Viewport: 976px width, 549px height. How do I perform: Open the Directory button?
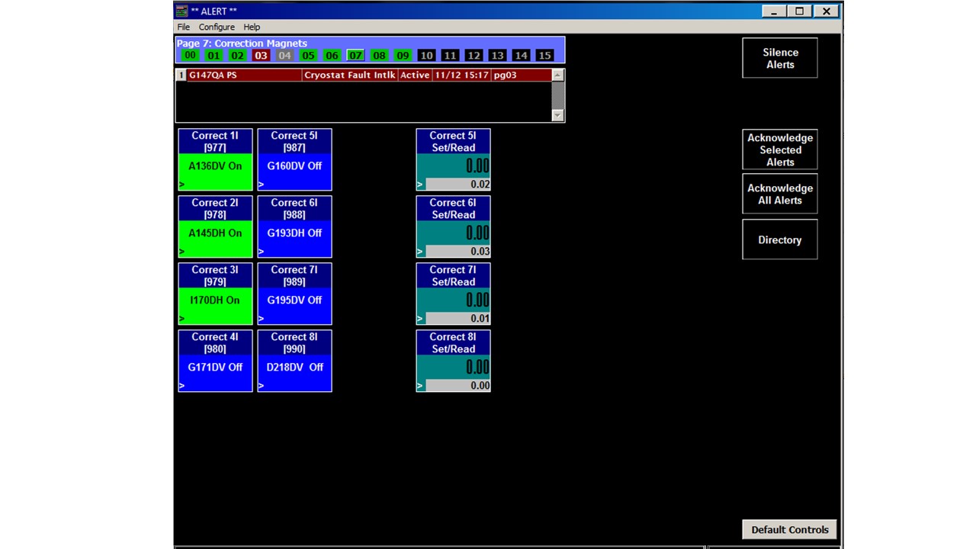pyautogui.click(x=779, y=239)
